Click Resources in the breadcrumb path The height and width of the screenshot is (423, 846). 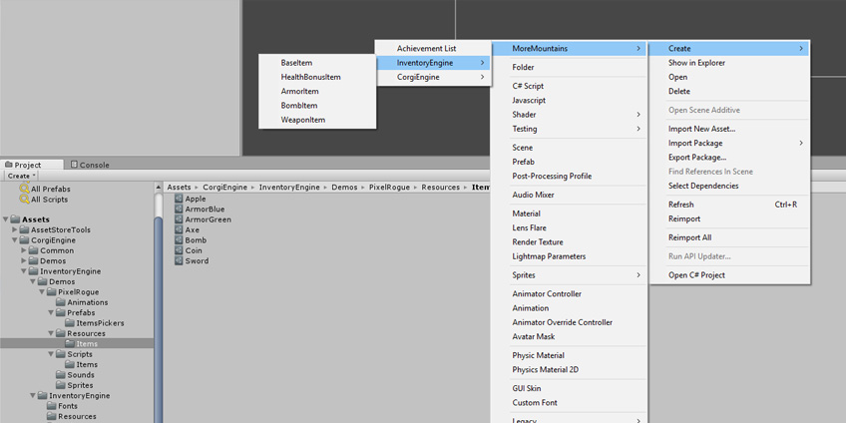coord(440,188)
